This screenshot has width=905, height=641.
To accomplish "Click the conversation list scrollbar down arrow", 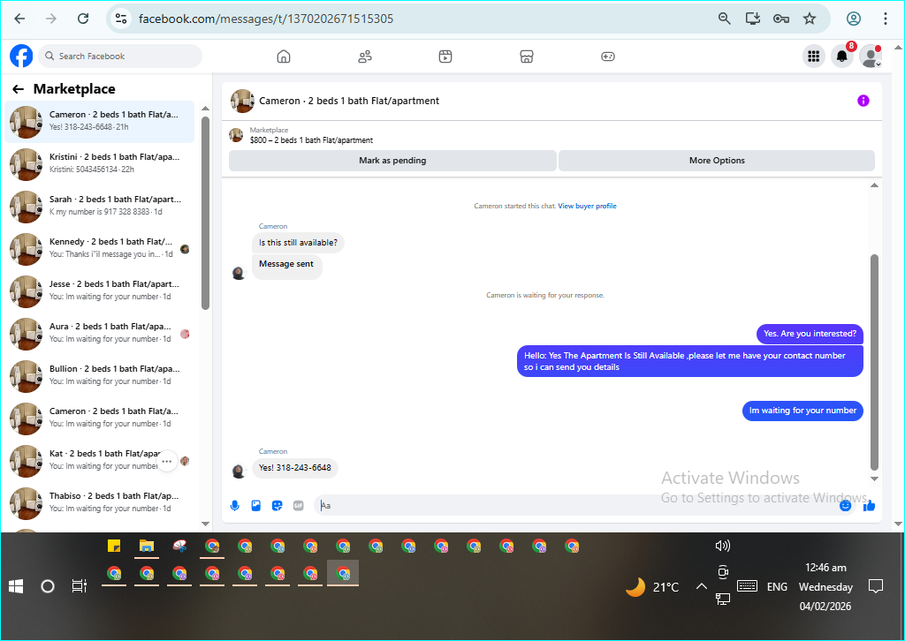I will pyautogui.click(x=205, y=524).
